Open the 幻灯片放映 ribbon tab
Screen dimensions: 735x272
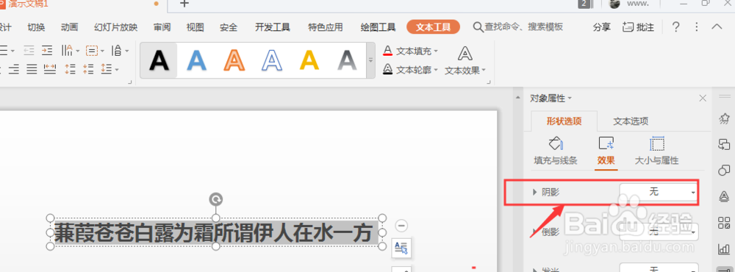116,27
